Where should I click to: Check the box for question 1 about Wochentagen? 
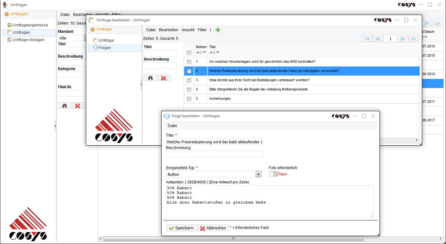click(x=189, y=62)
